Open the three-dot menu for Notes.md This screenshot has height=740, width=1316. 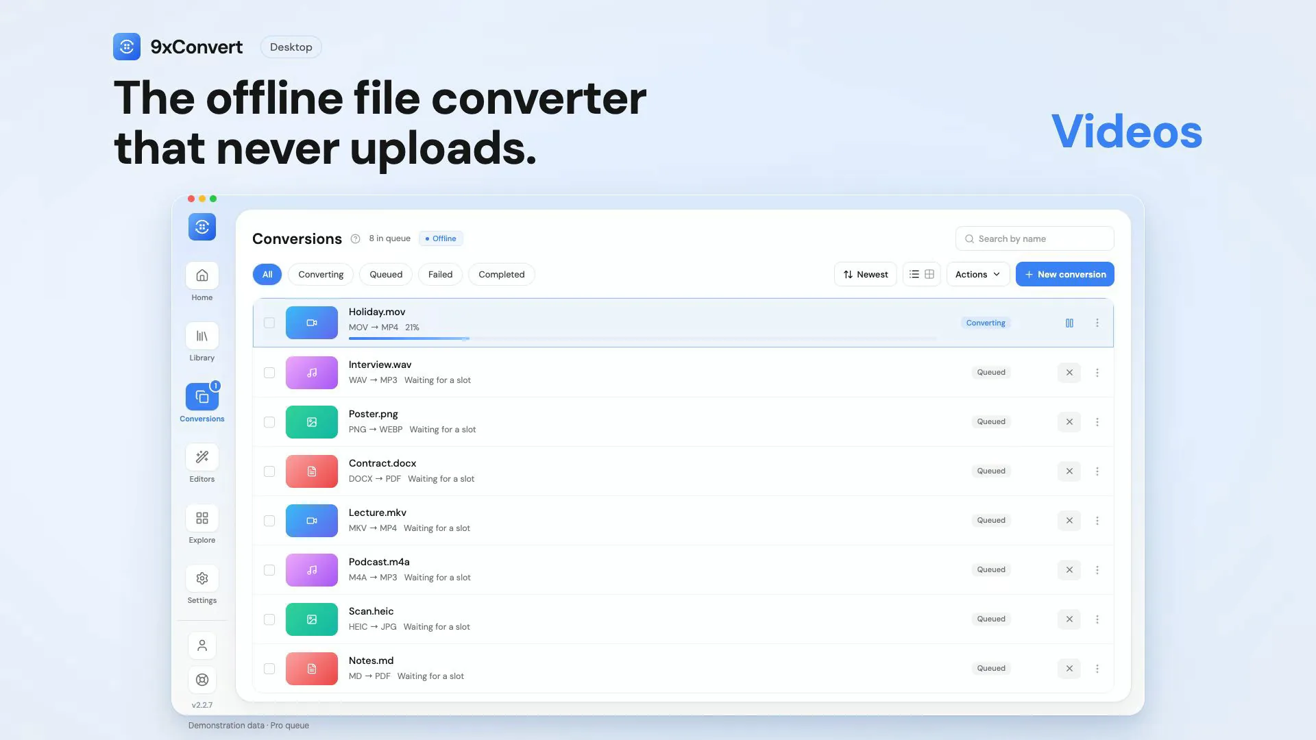[1097, 669]
